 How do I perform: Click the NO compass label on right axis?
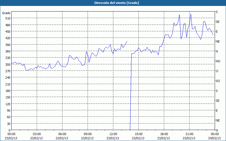coord(218,61)
